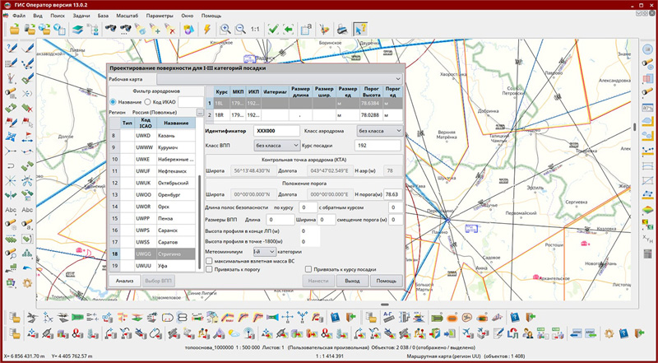This screenshot has height=363, width=658.
Task: Click the blue cross arrows icon in bottom toolbar
Action: 287,317
